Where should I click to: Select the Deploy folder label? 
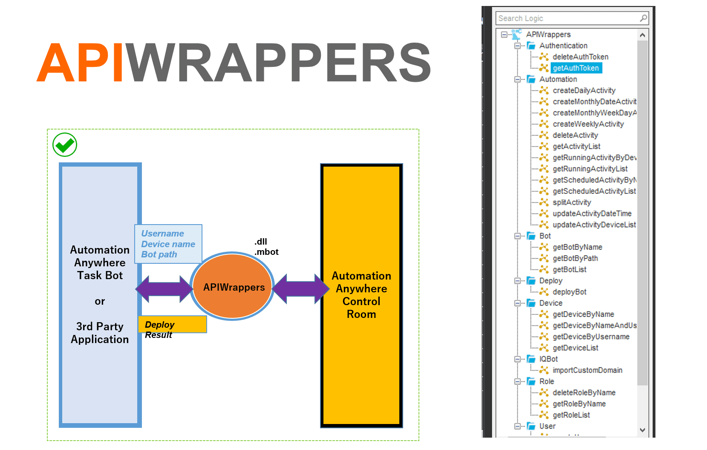coord(551,281)
